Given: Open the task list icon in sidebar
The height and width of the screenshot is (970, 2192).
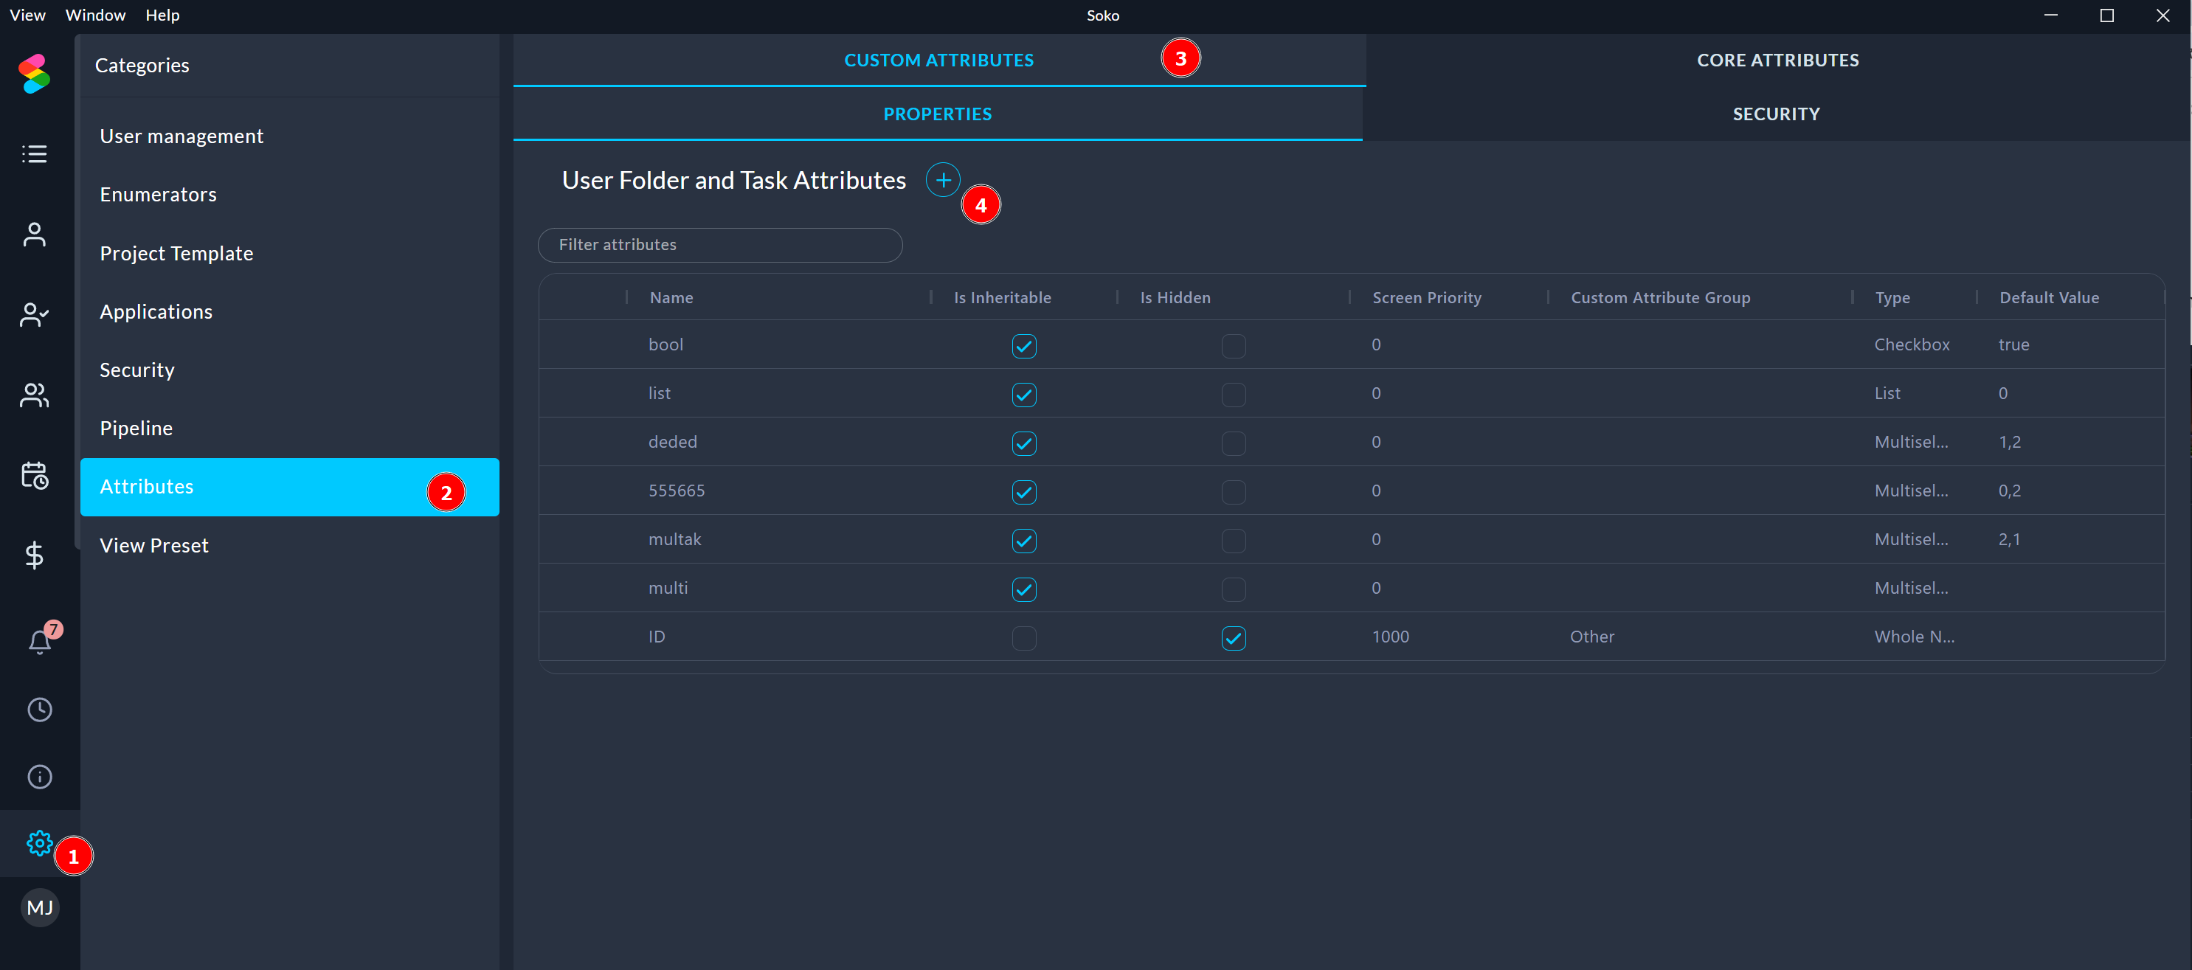Looking at the screenshot, I should click(34, 154).
